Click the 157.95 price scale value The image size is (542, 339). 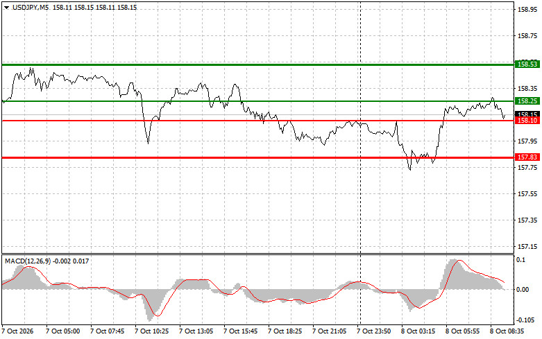point(527,141)
